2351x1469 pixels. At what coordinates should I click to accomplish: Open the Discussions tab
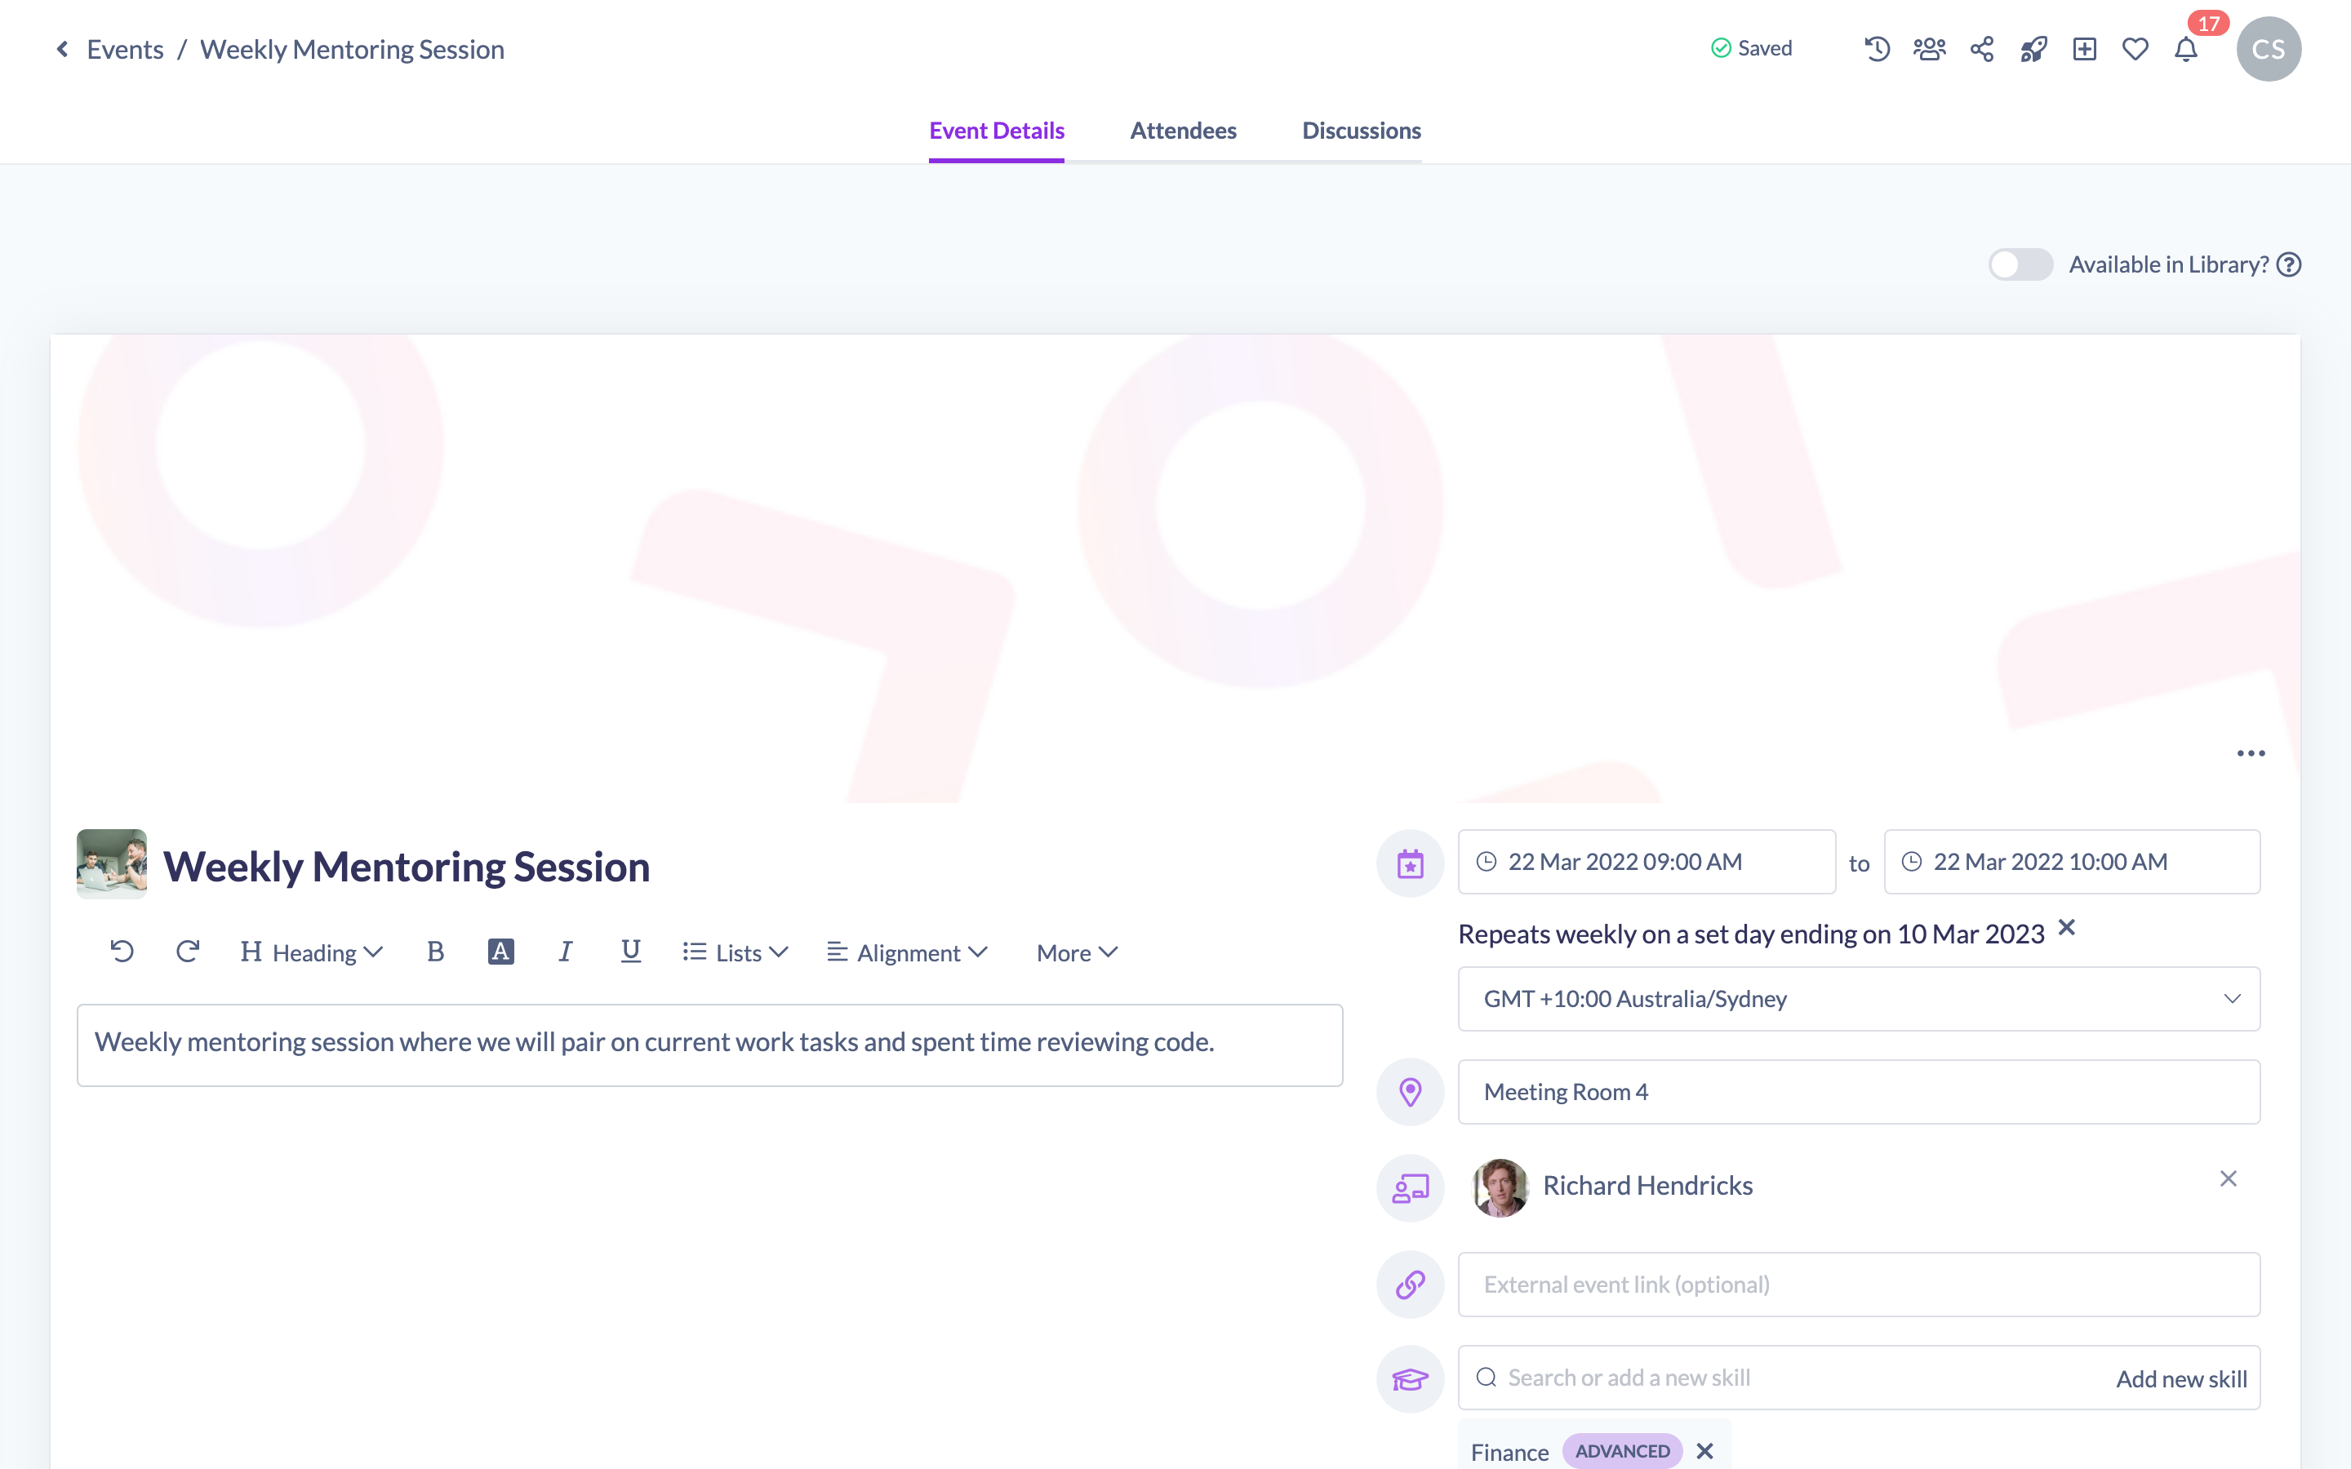click(1361, 131)
